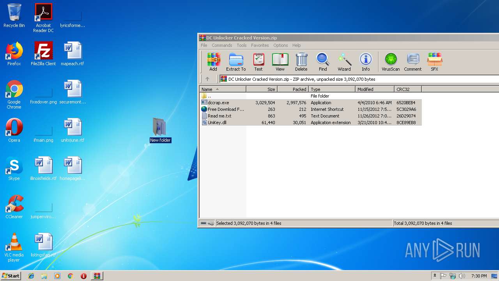Go up one level arrow button

(207, 79)
